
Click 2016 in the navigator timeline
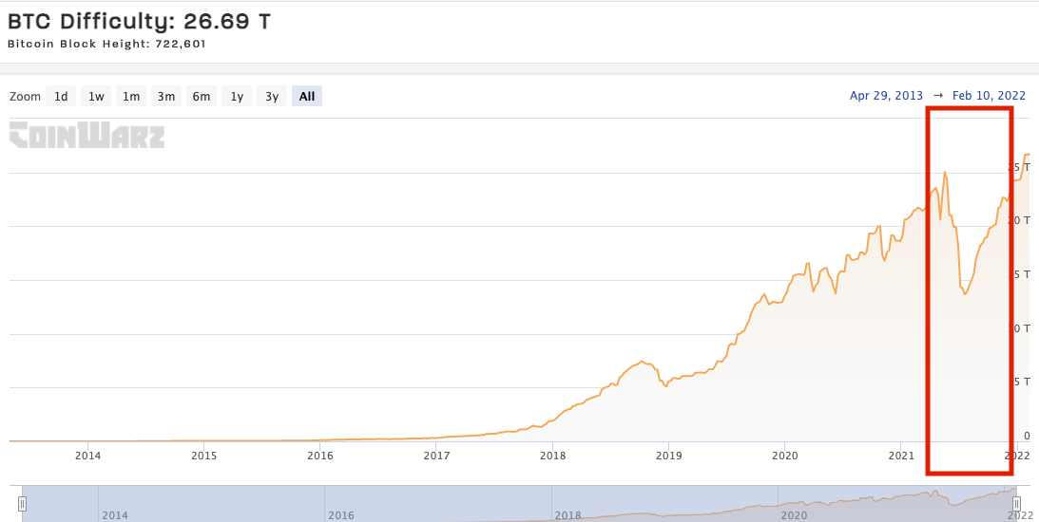341,514
